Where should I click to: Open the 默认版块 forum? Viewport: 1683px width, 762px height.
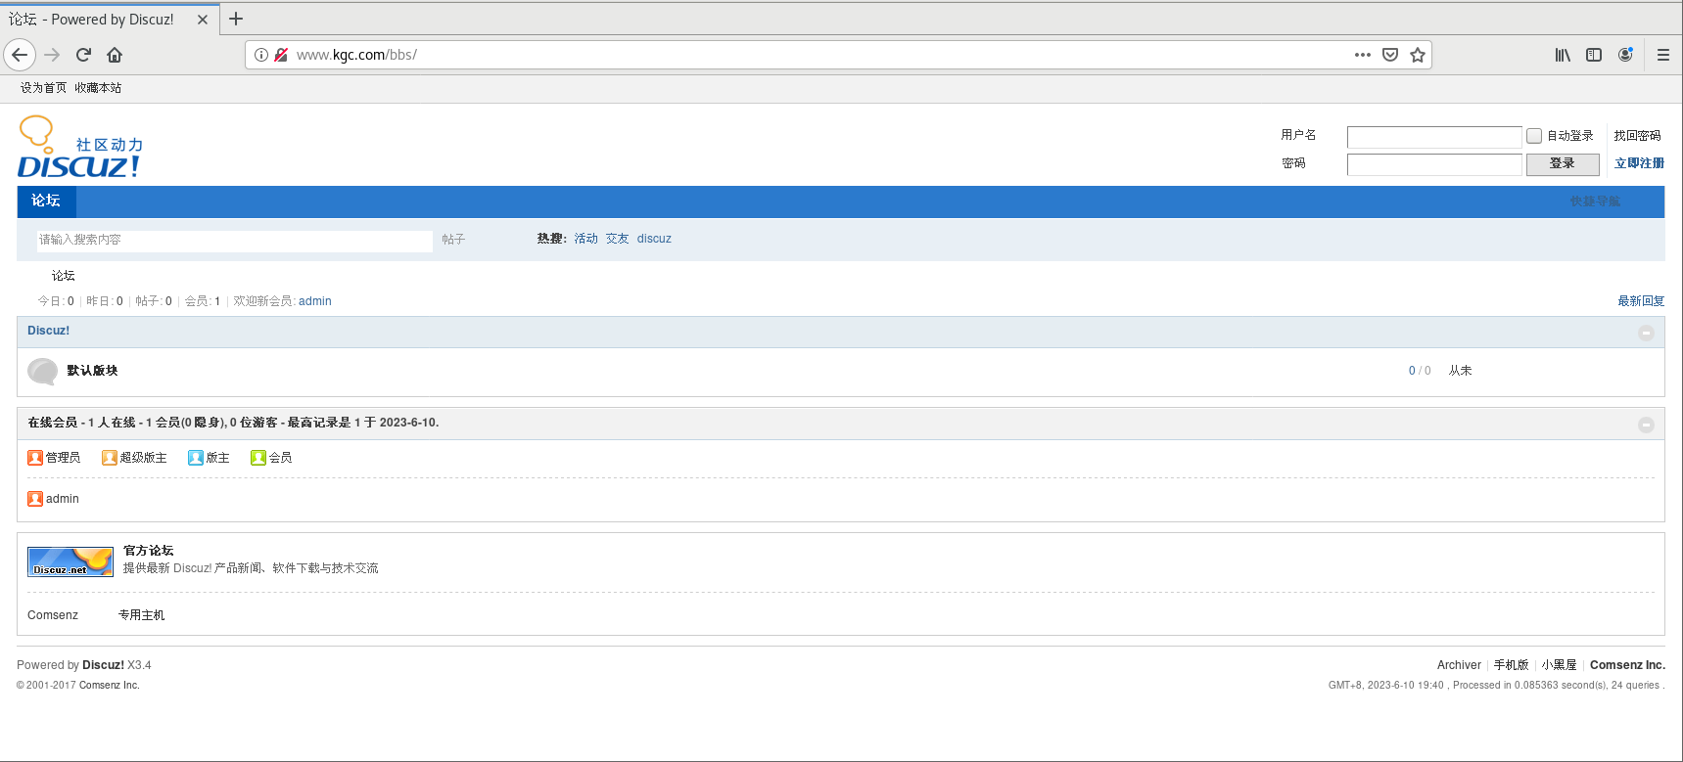(92, 371)
